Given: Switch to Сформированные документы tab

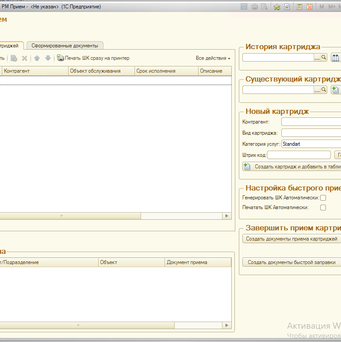Looking at the screenshot, I should point(65,46).
